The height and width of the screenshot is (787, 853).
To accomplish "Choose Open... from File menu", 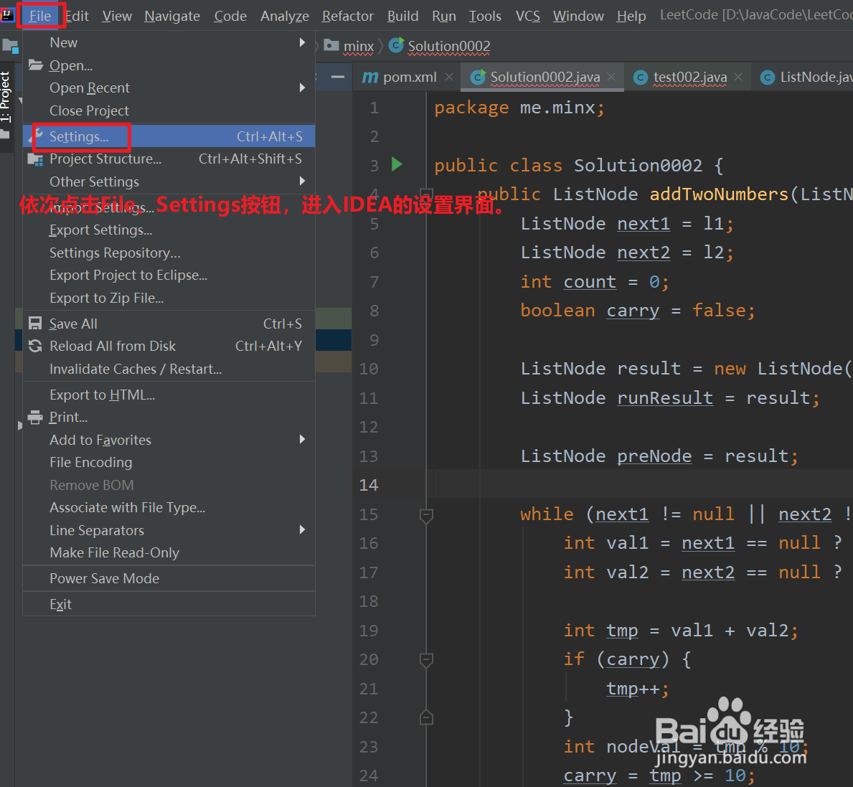I will (x=169, y=65).
